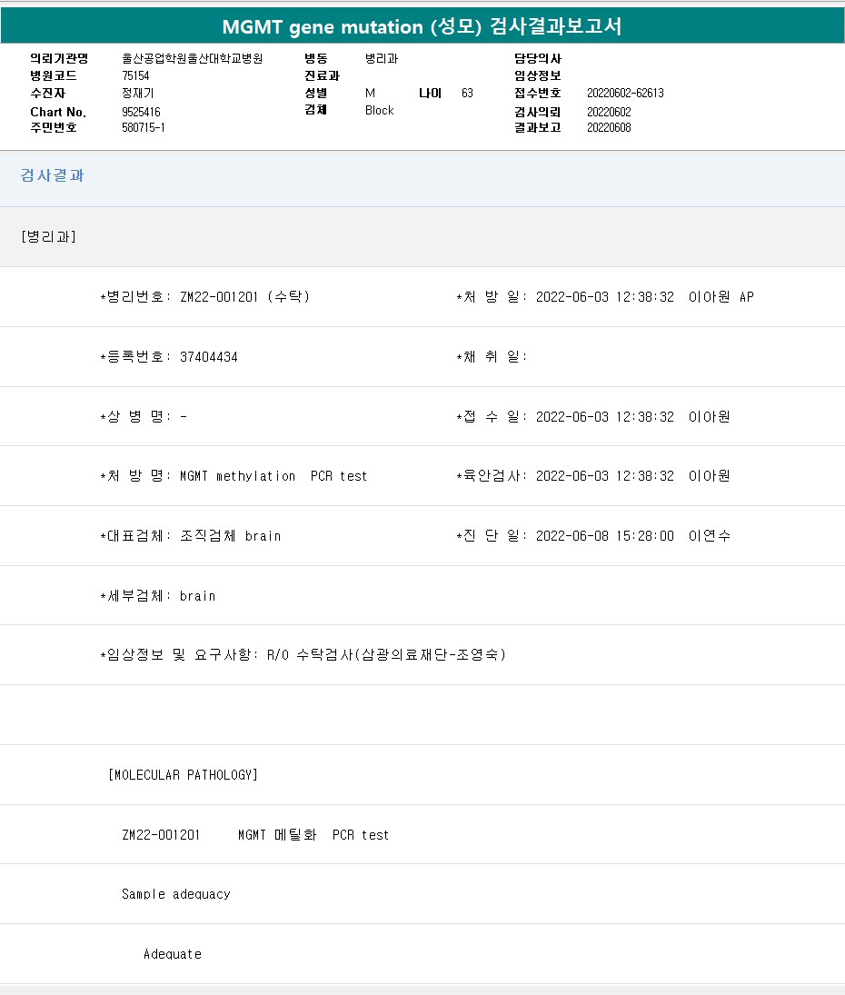Click the '*상 병 명:' label
The image size is (845, 995).
[135, 416]
